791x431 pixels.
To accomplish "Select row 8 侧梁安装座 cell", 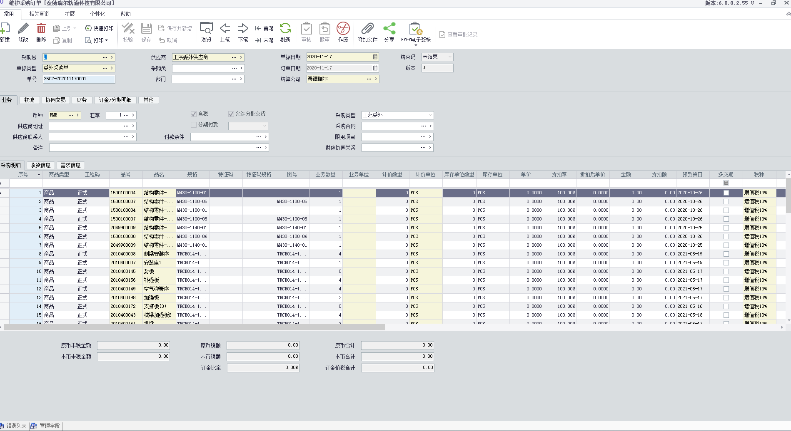I will click(x=159, y=254).
